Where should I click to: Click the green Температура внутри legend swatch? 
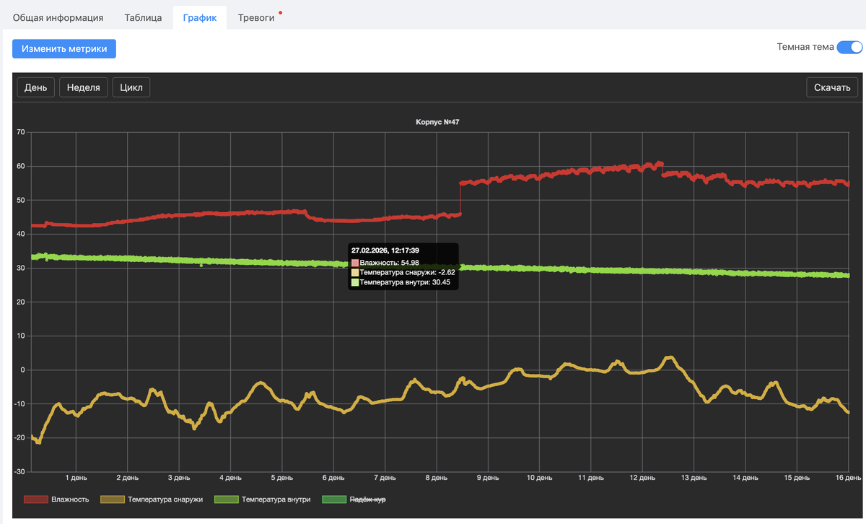click(x=226, y=499)
